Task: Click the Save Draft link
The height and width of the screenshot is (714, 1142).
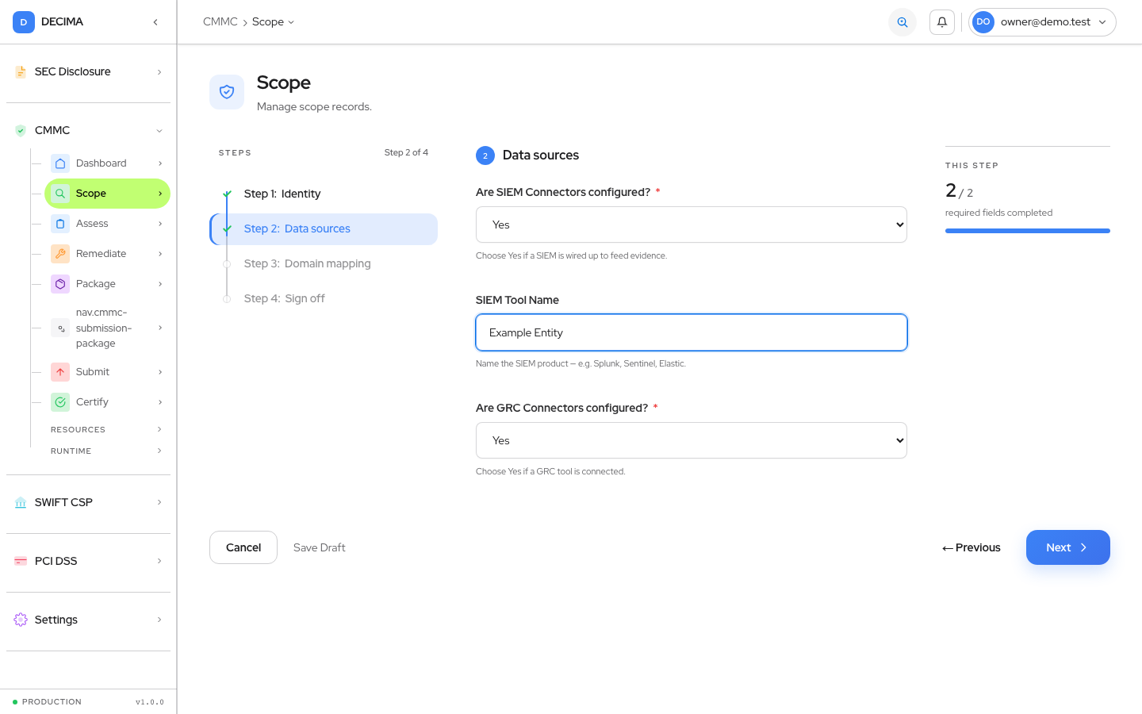Action: coord(320,547)
